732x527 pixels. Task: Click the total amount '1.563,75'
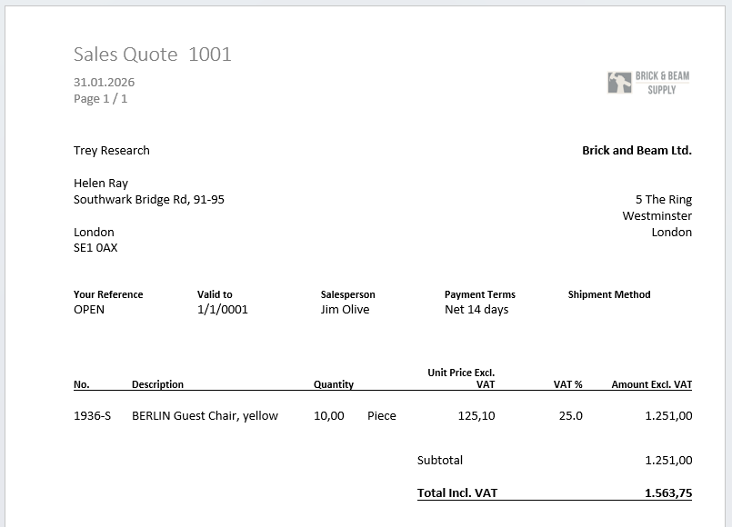tap(668, 493)
